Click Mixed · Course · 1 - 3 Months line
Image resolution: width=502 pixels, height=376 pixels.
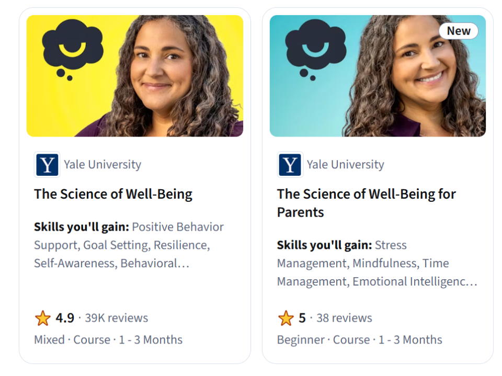(108, 339)
